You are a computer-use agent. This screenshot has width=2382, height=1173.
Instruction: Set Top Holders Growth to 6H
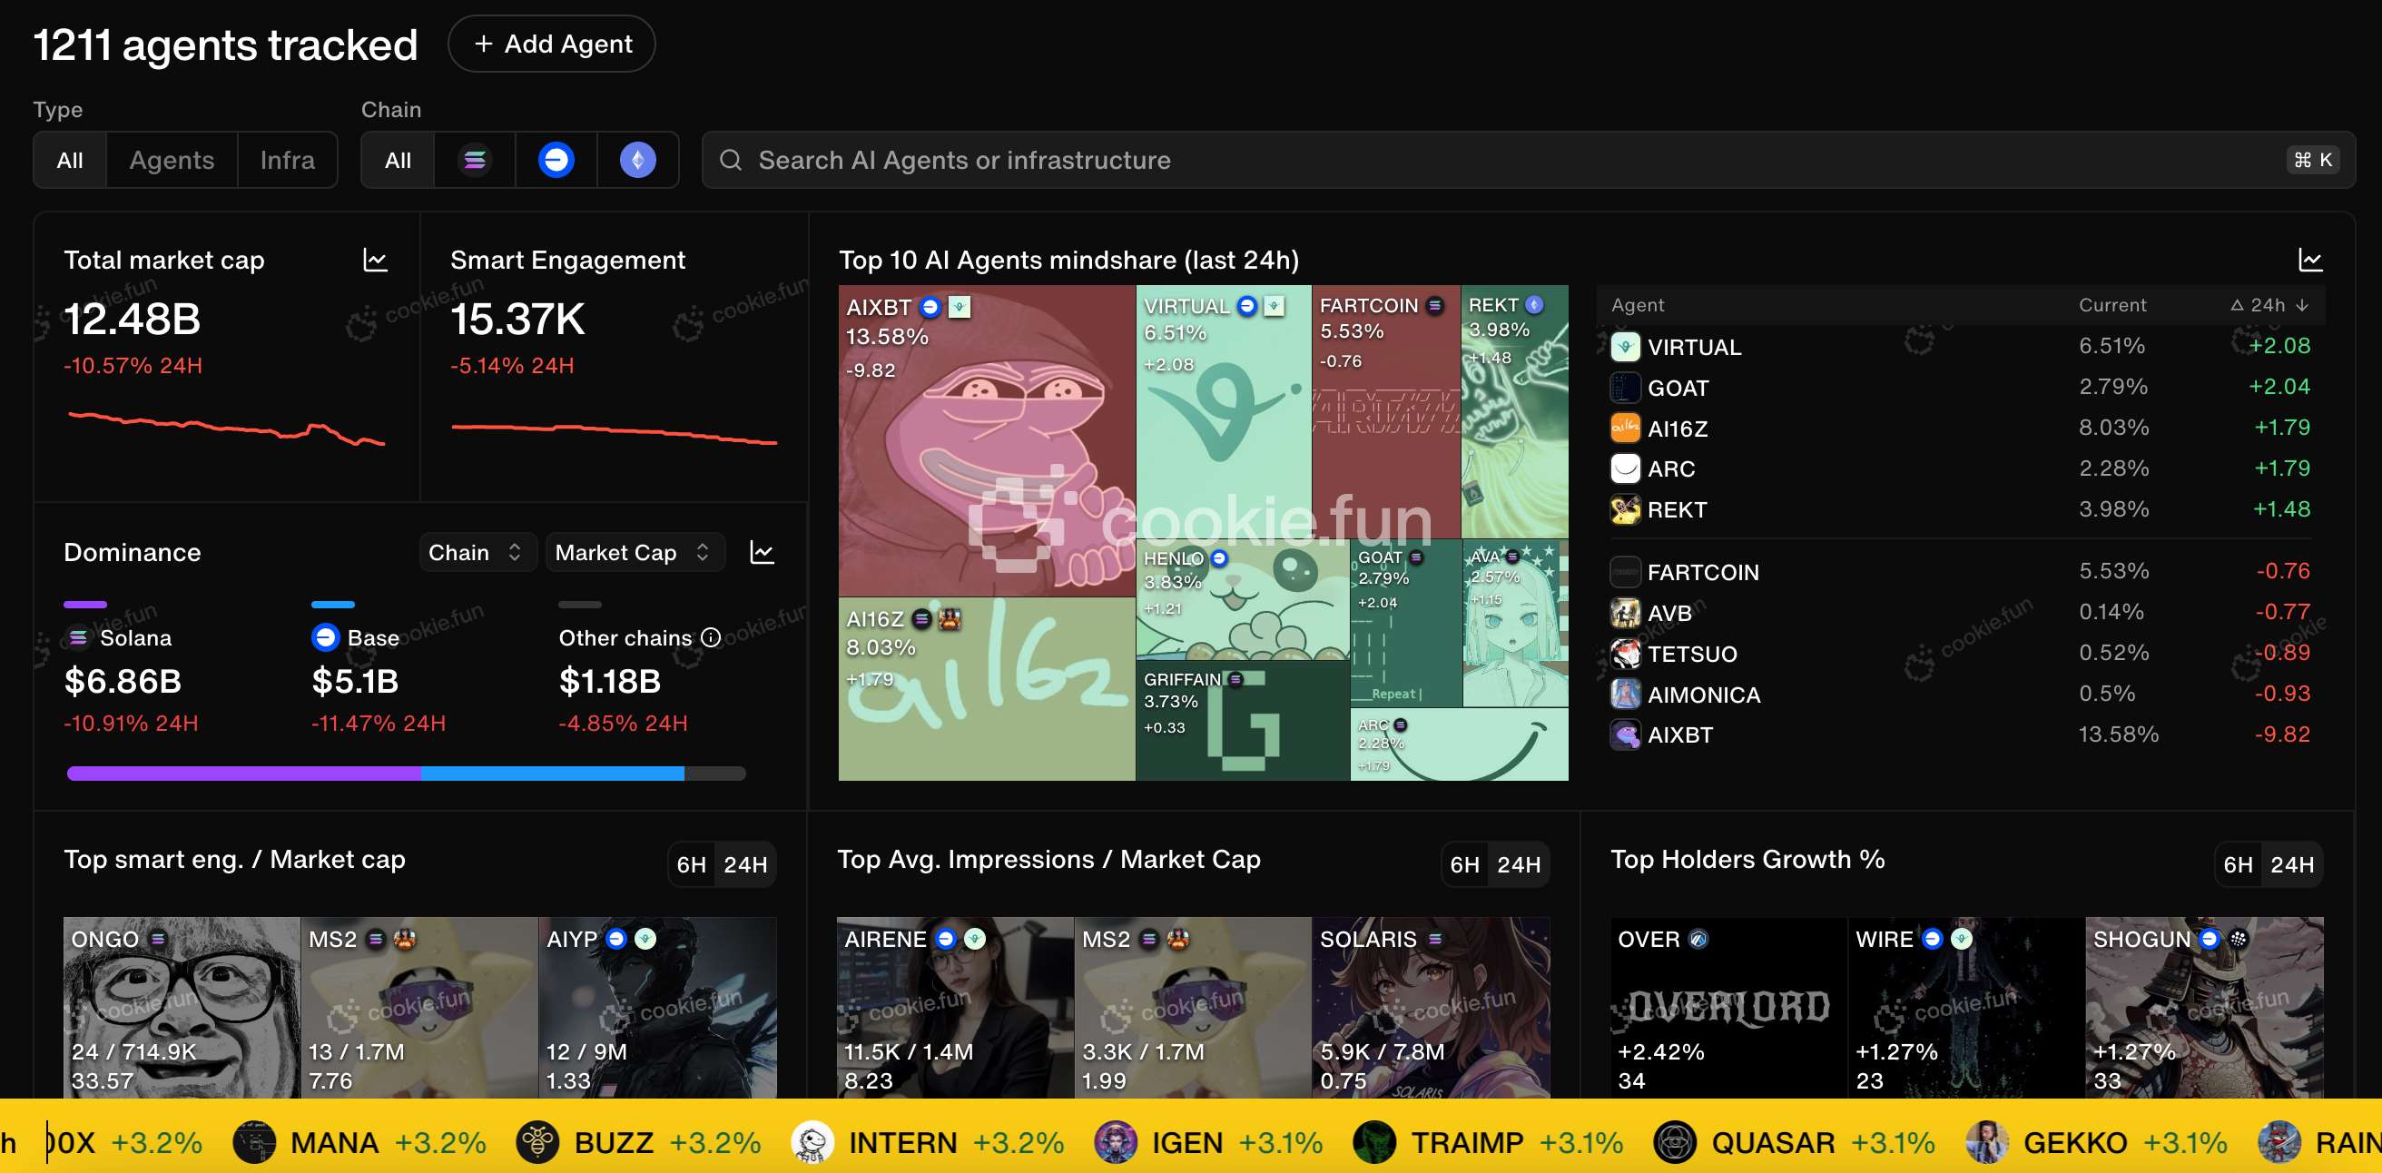click(x=2238, y=864)
